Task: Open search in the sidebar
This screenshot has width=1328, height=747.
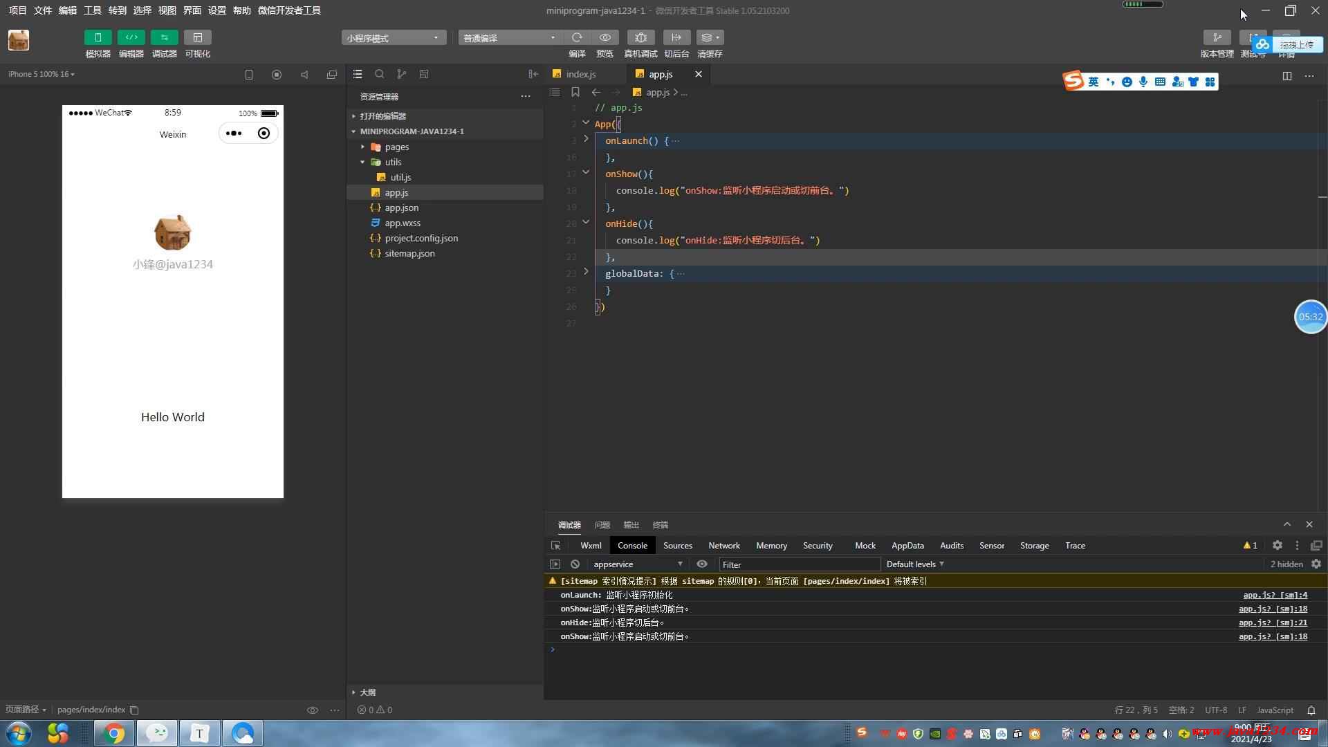Action: point(380,74)
